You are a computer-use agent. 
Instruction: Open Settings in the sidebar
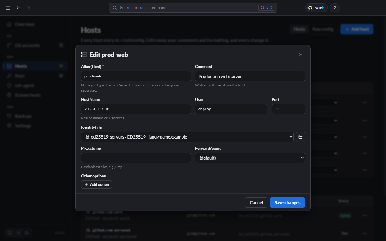tap(35, 126)
